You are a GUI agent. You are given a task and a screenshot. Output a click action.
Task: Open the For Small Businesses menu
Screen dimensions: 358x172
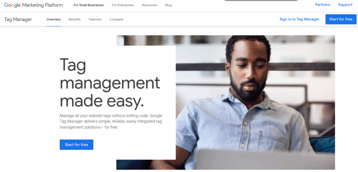pos(88,5)
